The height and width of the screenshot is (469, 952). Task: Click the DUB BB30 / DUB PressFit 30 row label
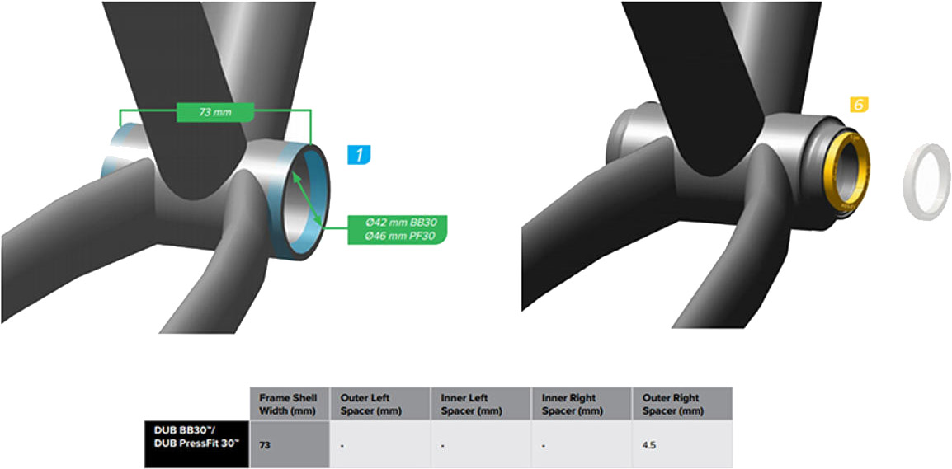[196, 444]
